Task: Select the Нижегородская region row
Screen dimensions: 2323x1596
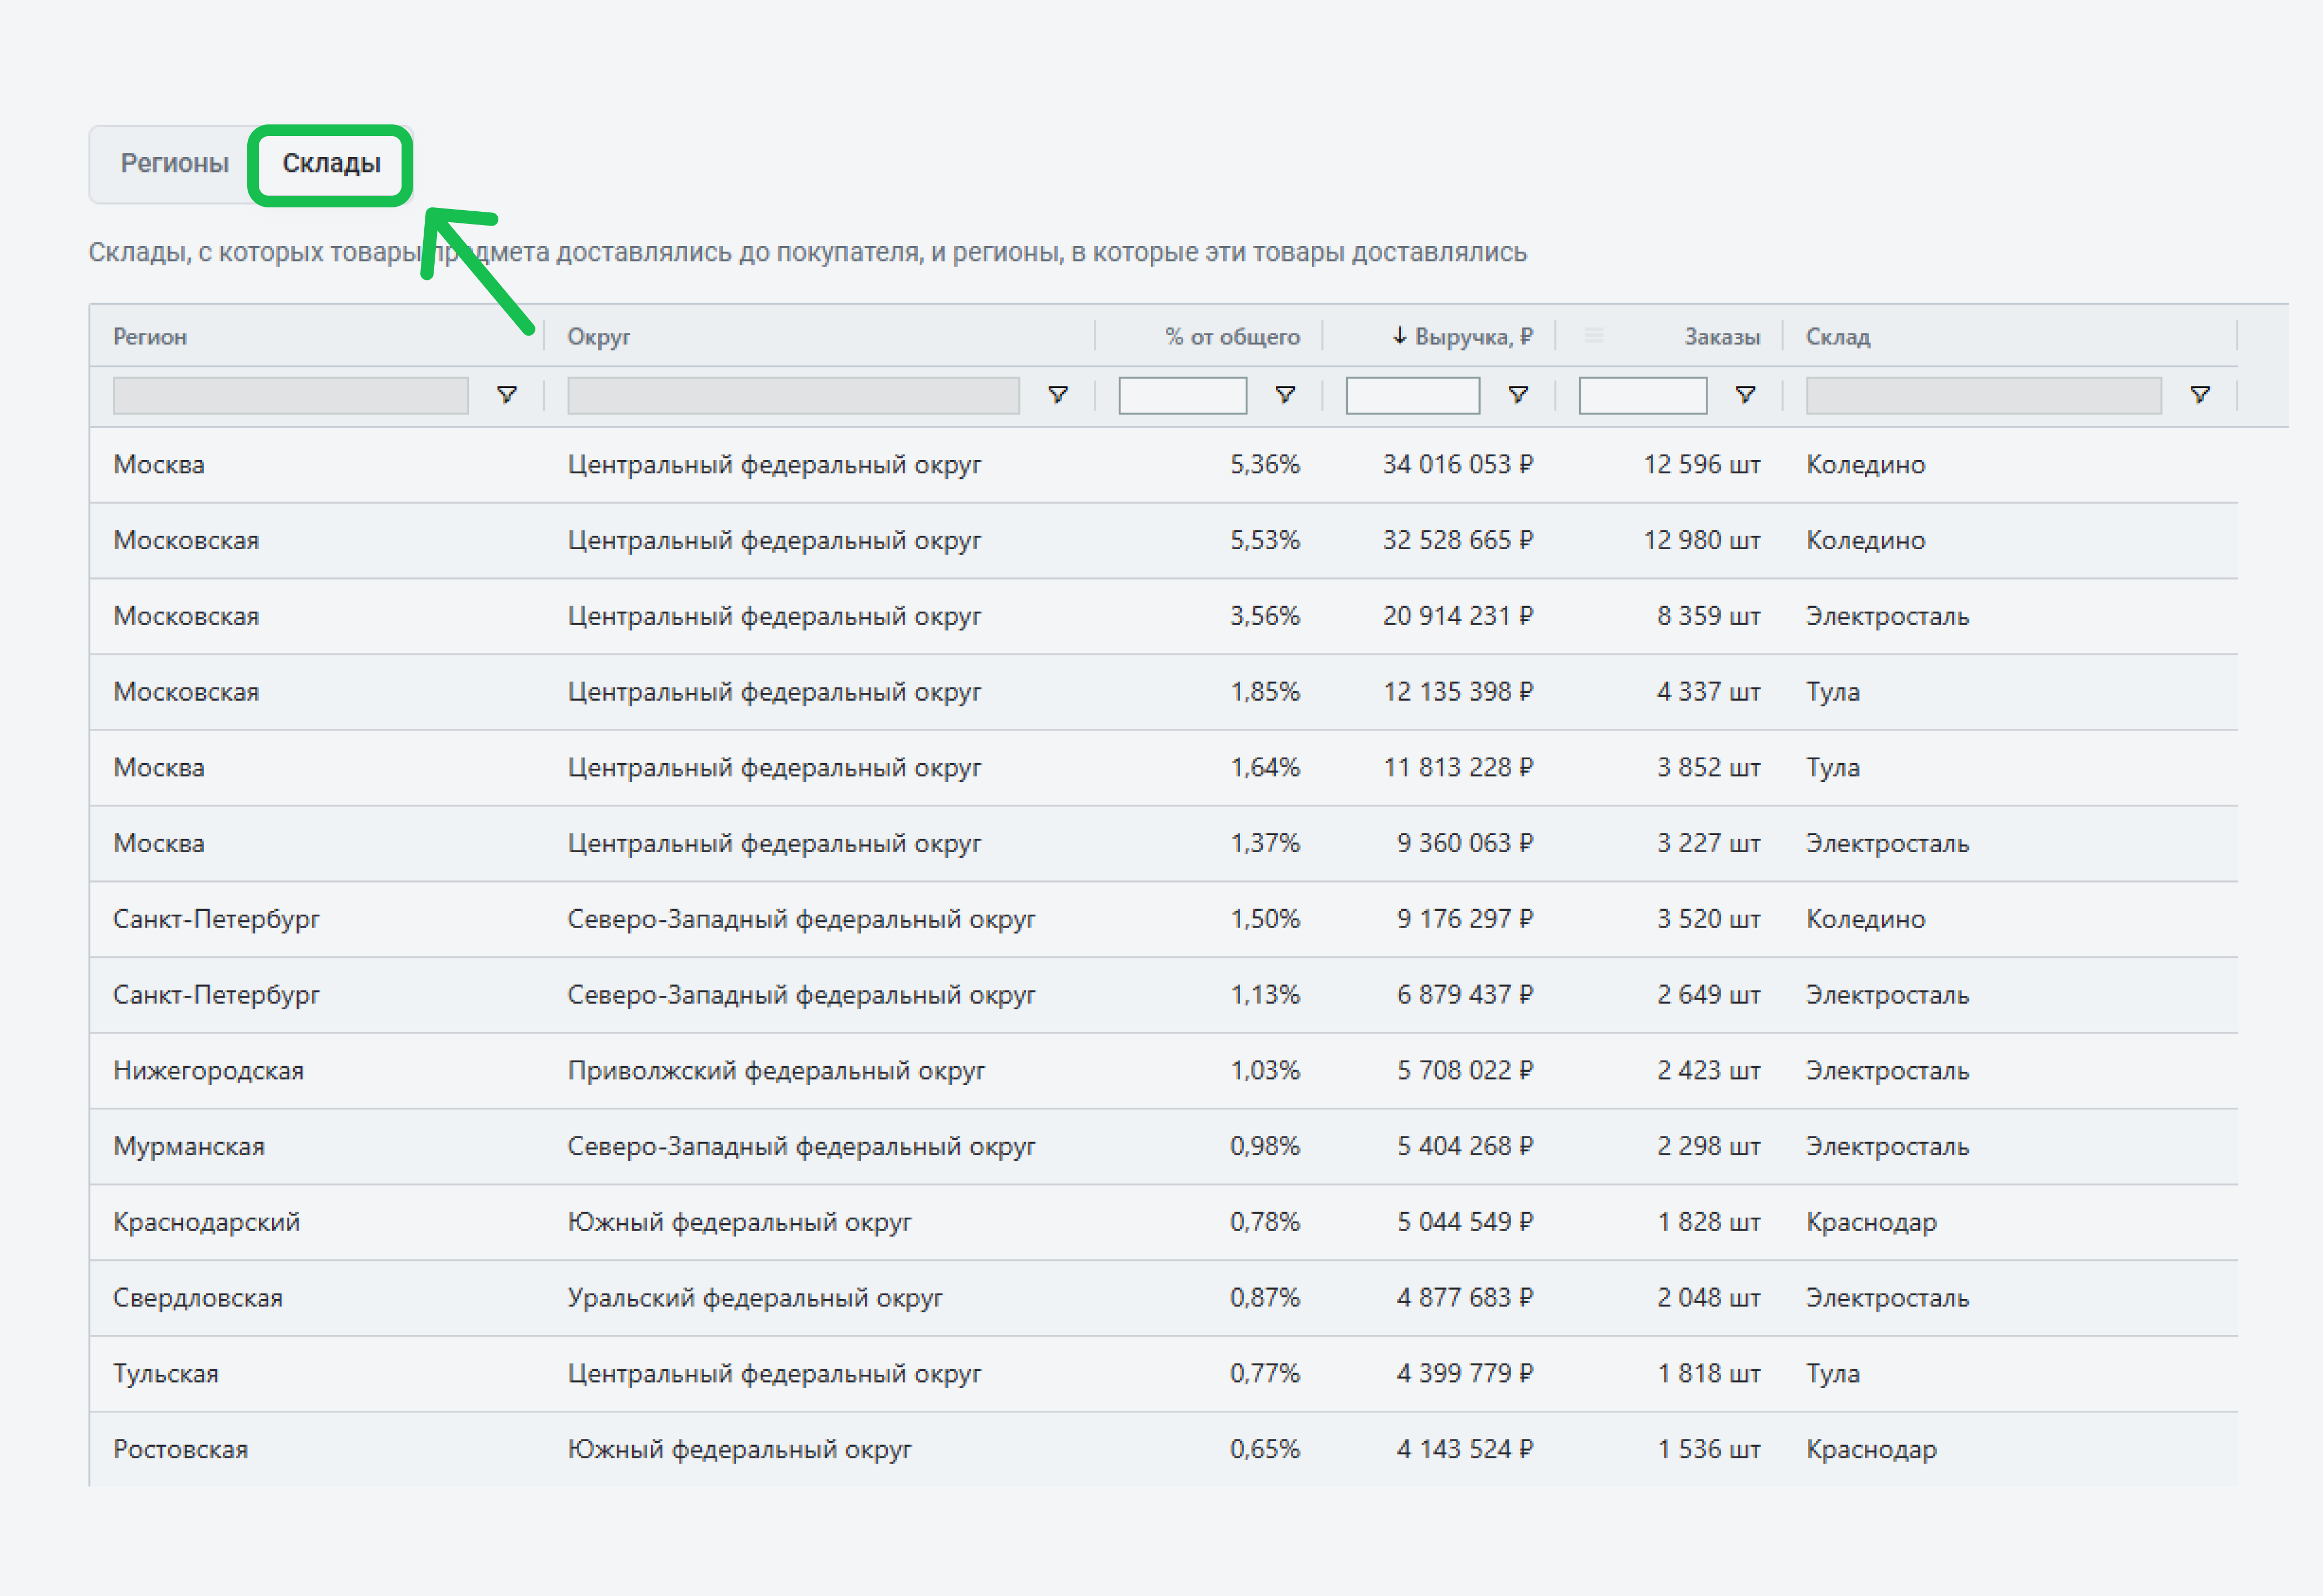Action: [208, 1070]
